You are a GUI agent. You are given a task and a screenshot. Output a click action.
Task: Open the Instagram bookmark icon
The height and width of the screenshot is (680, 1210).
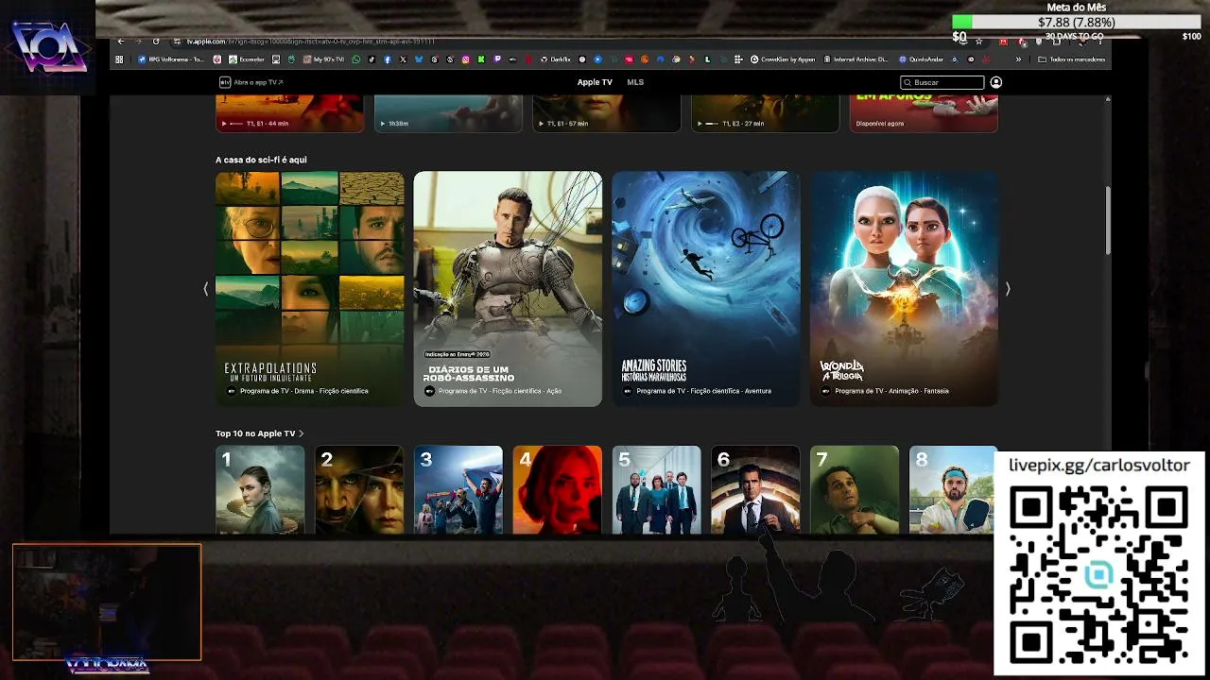(466, 59)
